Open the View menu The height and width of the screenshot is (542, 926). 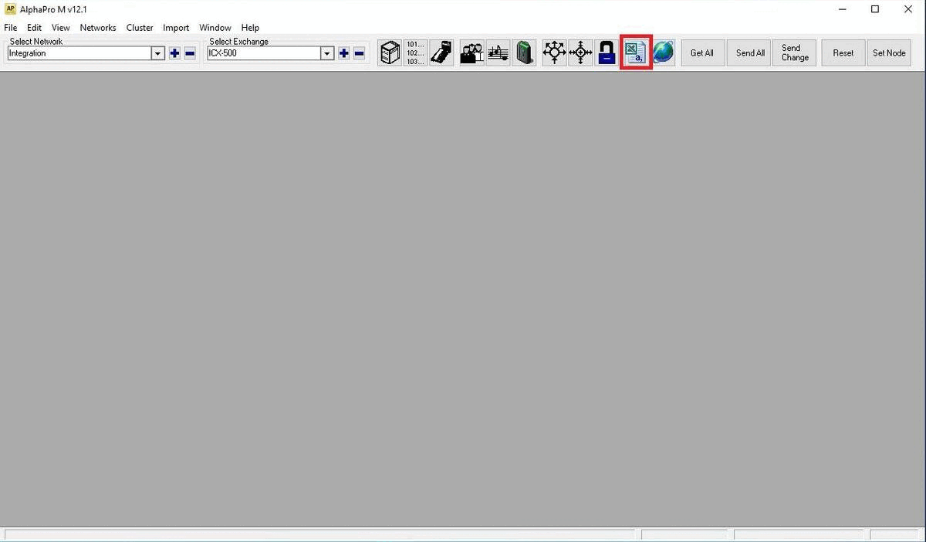[x=61, y=28]
